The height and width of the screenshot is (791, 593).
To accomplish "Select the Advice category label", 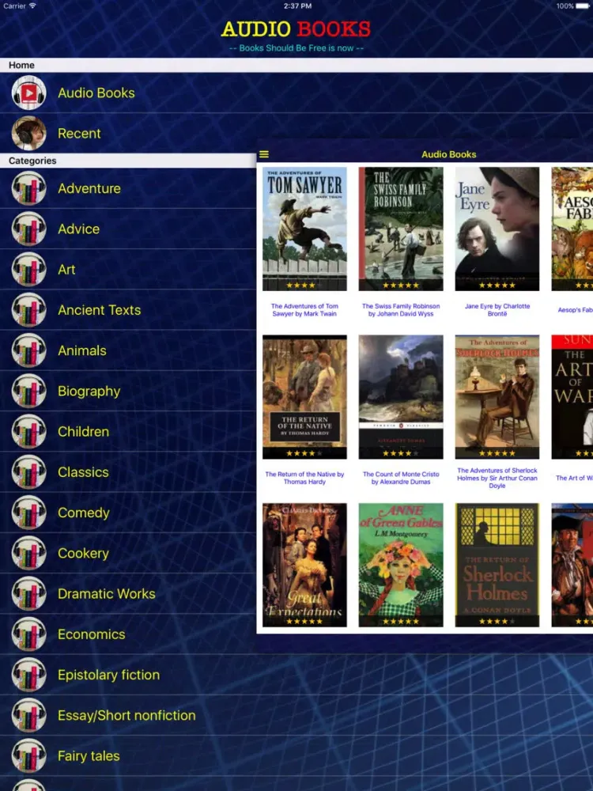I will coord(78,229).
